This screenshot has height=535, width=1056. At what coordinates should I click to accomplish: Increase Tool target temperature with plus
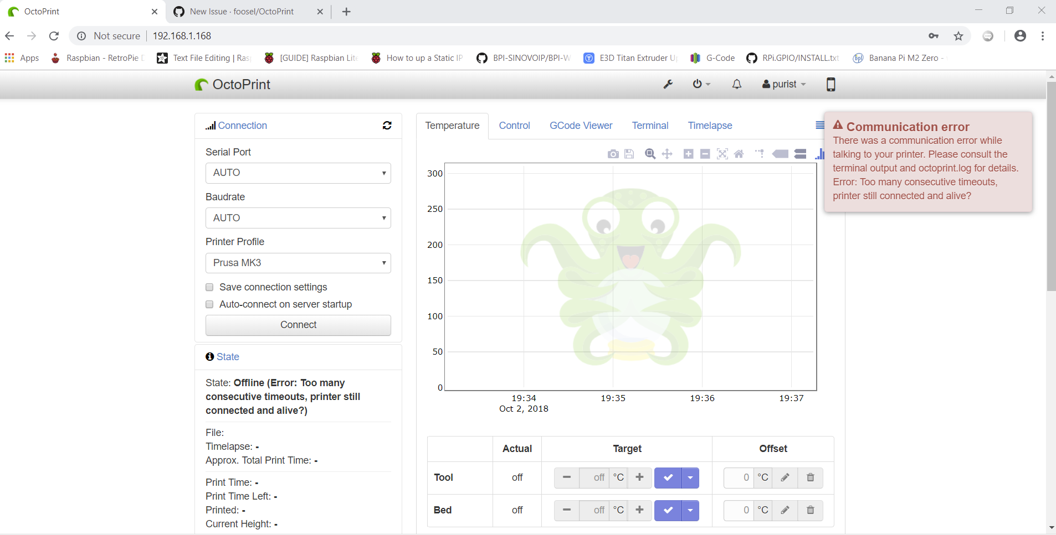[x=639, y=477]
